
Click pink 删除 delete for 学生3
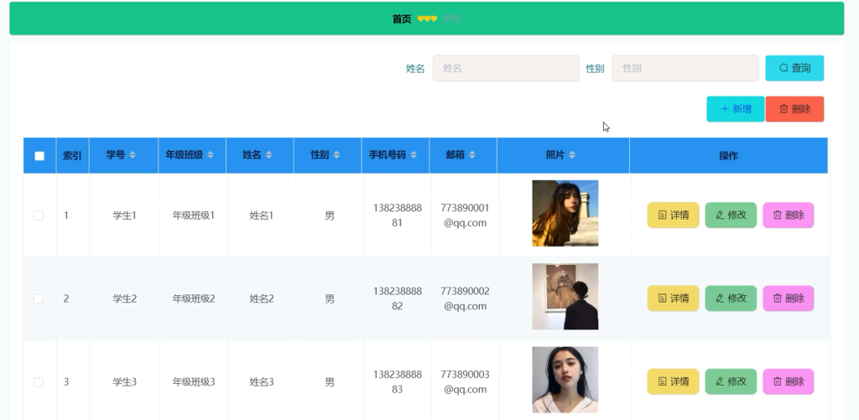pos(789,381)
